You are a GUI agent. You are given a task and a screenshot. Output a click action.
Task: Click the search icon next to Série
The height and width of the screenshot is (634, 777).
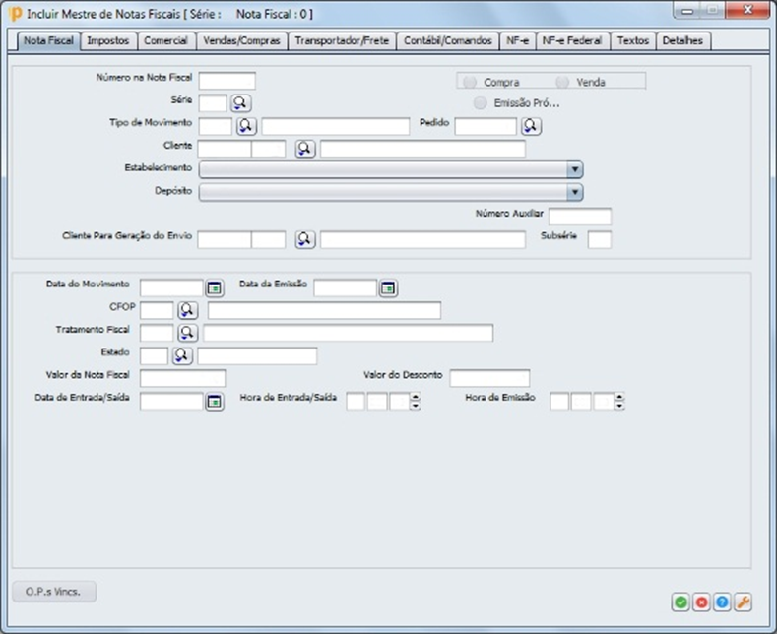tap(241, 102)
